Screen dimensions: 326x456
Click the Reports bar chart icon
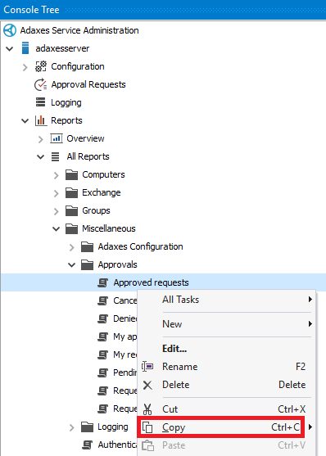(x=41, y=120)
